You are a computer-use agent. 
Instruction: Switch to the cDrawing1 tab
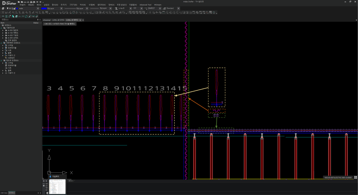[x=47, y=20]
